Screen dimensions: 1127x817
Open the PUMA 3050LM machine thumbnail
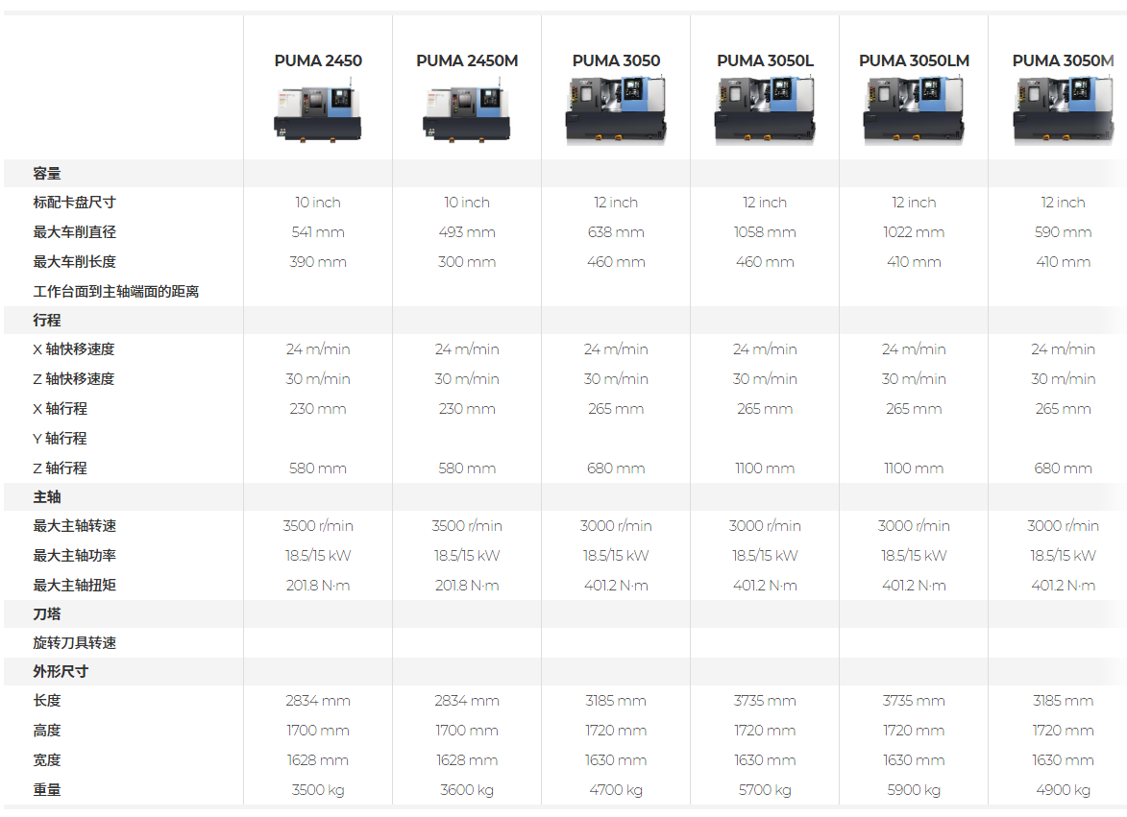pos(914,111)
